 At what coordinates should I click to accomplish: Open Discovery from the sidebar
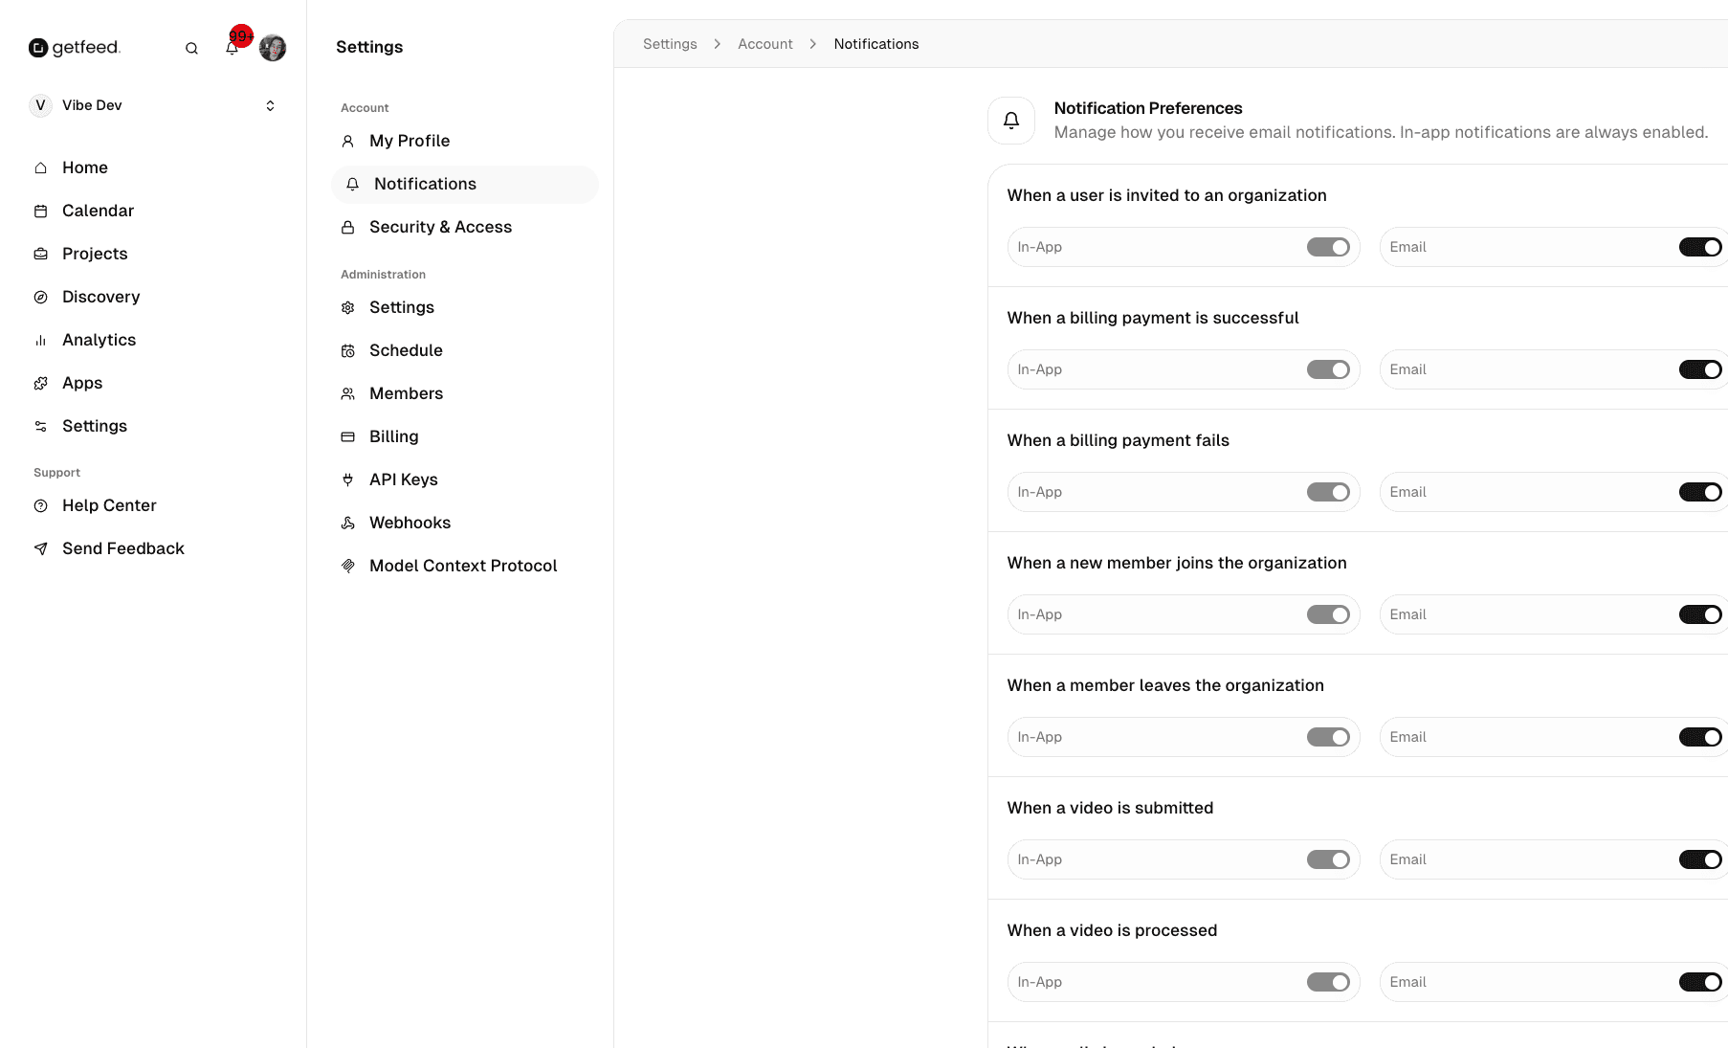[x=100, y=297]
